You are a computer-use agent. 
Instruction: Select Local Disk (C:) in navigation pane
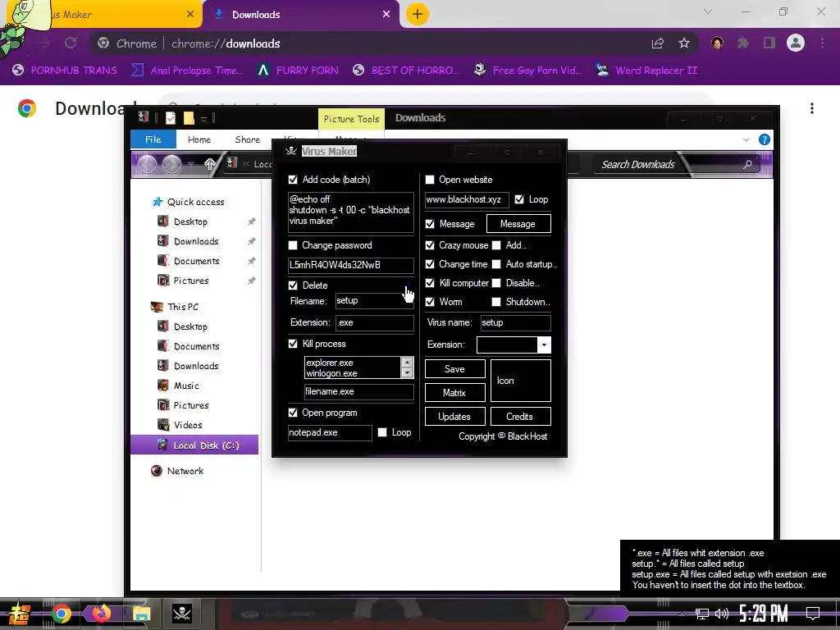(x=194, y=445)
